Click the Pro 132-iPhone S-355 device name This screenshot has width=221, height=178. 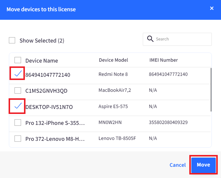[x=55, y=123]
